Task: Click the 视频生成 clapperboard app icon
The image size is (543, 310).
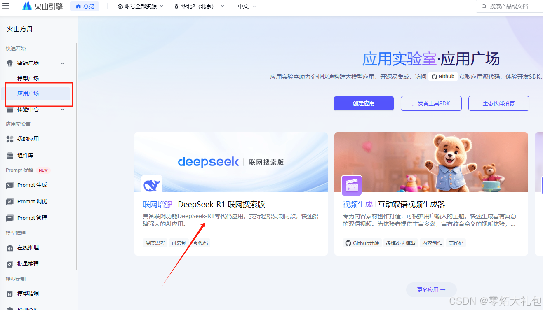Action: click(352, 185)
